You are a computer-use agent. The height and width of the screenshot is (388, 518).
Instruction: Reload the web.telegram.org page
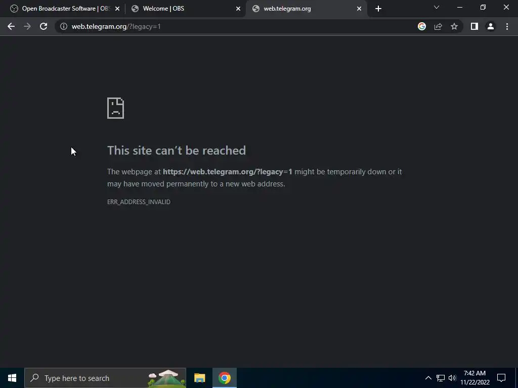pyautogui.click(x=44, y=26)
